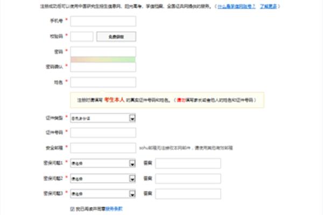The image size is (323, 215).
Task: Click the 校验码 verification code input field
Action: coord(82,37)
